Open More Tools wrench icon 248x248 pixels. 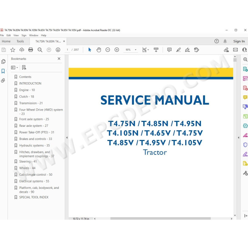tap(245, 173)
